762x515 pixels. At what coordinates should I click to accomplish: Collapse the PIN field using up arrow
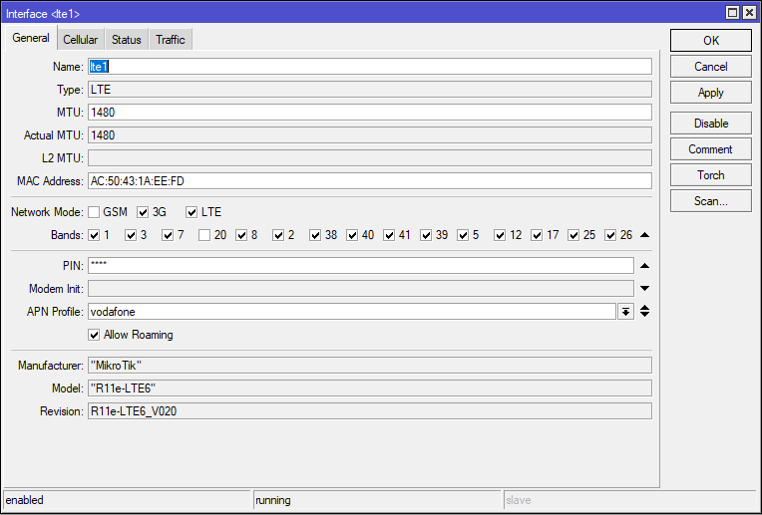(645, 266)
